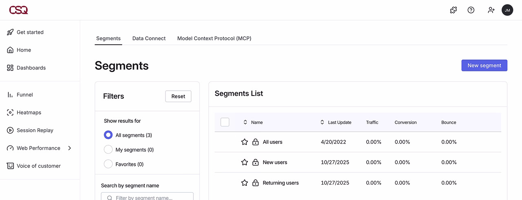Open the help question mark icon
The height and width of the screenshot is (200, 522).
471,10
